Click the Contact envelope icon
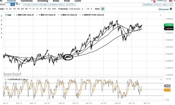The image size is (175, 105). [x=165, y=1]
